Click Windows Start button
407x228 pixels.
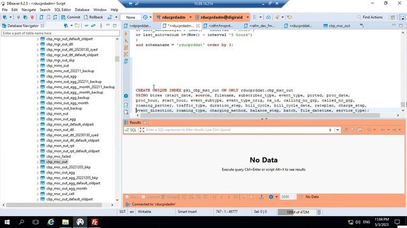pos(7,222)
